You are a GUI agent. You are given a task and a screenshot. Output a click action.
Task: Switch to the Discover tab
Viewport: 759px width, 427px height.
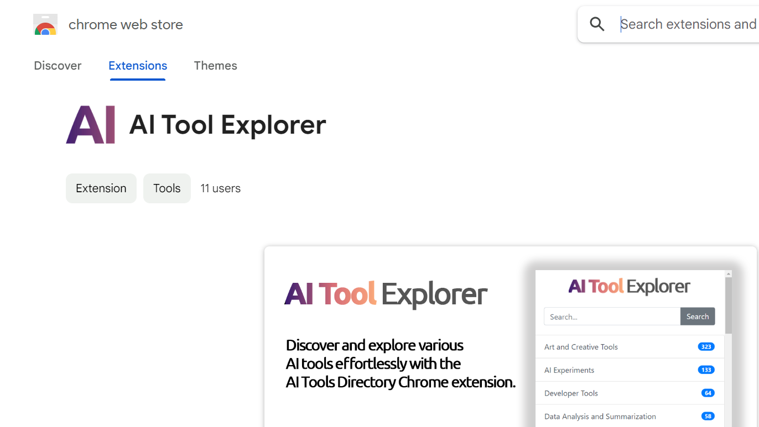click(58, 65)
